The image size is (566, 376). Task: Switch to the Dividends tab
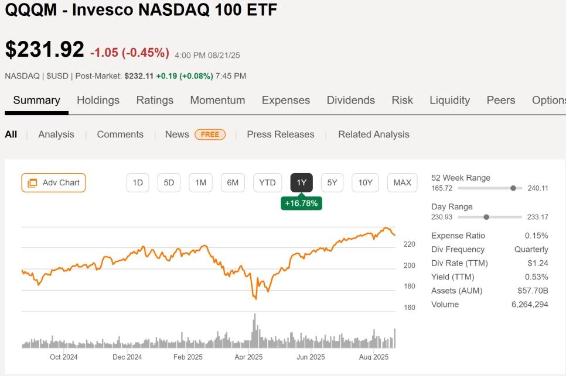click(x=350, y=100)
